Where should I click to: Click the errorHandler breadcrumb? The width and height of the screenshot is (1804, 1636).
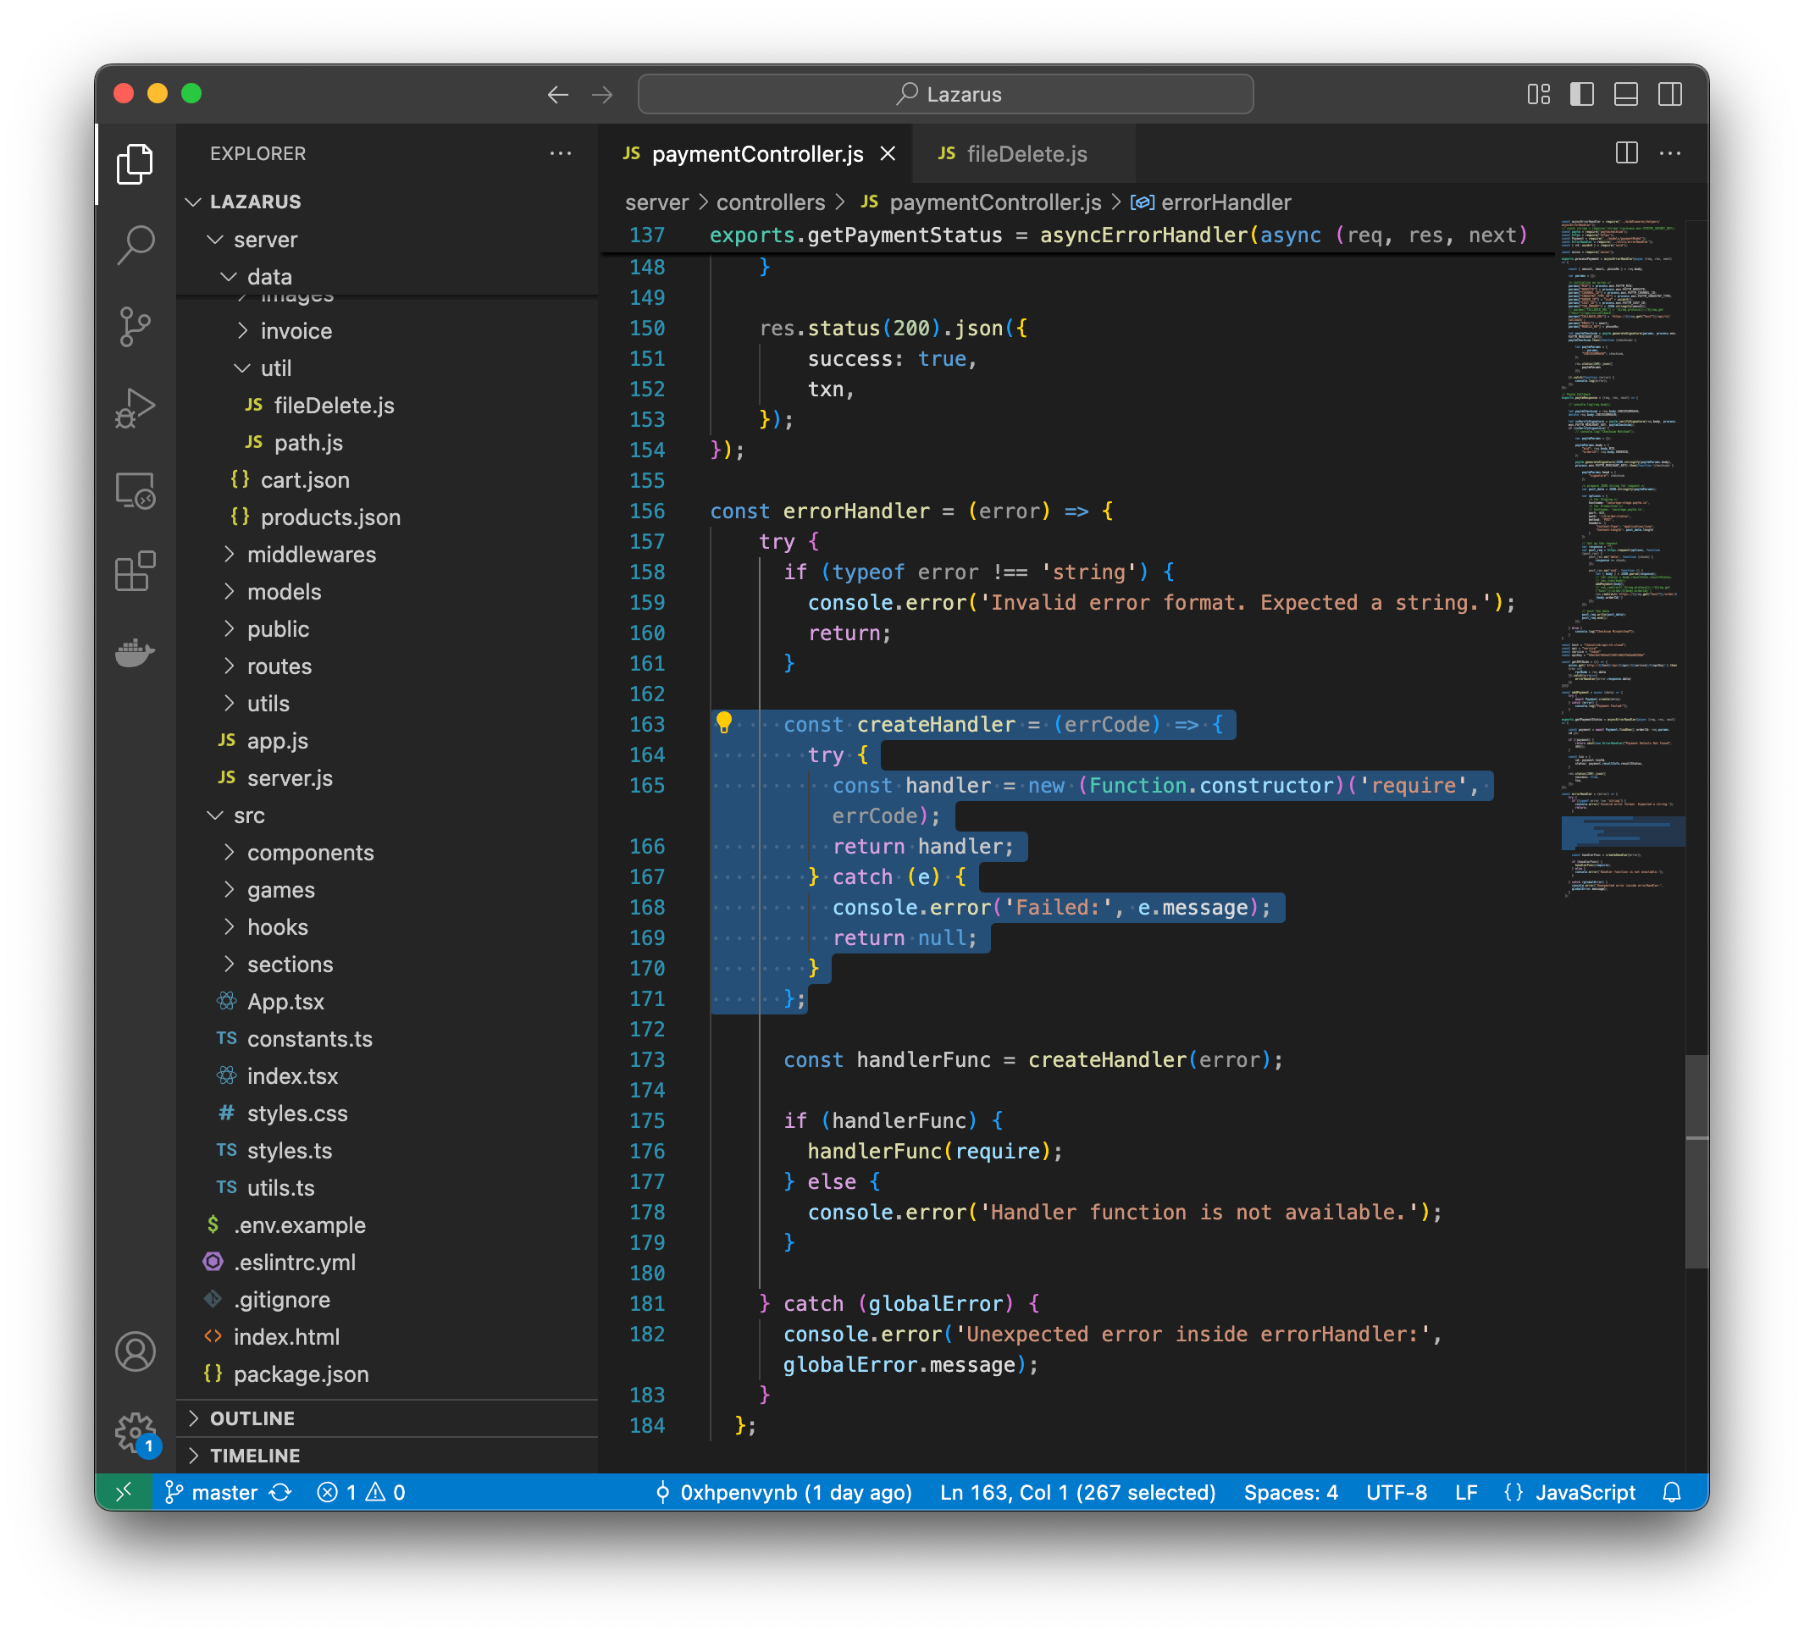pos(1212,202)
